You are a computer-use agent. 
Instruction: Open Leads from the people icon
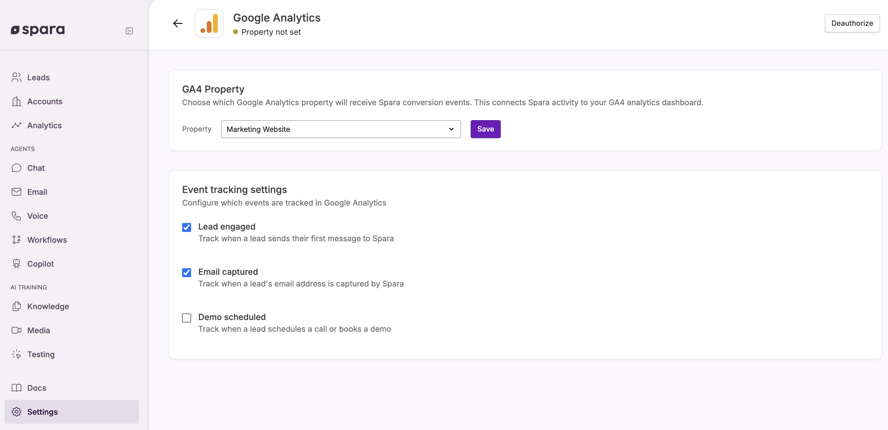[16, 78]
